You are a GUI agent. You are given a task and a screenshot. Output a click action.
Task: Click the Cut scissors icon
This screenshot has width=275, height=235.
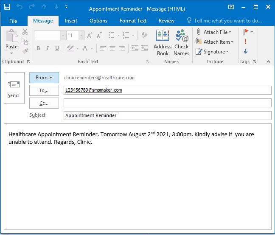(25, 32)
